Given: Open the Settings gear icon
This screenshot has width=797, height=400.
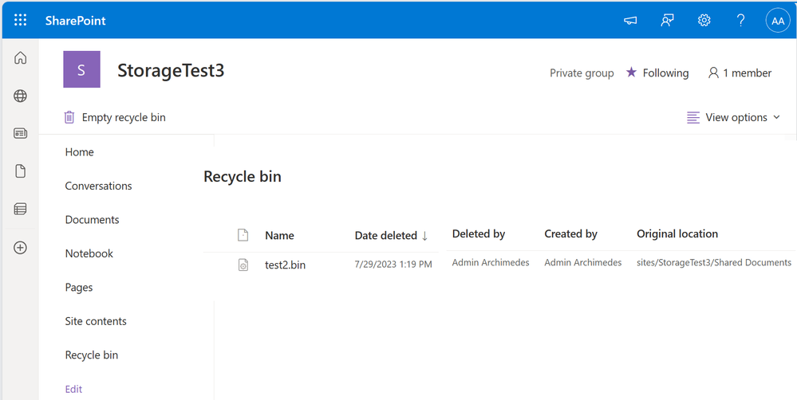Looking at the screenshot, I should pyautogui.click(x=704, y=21).
